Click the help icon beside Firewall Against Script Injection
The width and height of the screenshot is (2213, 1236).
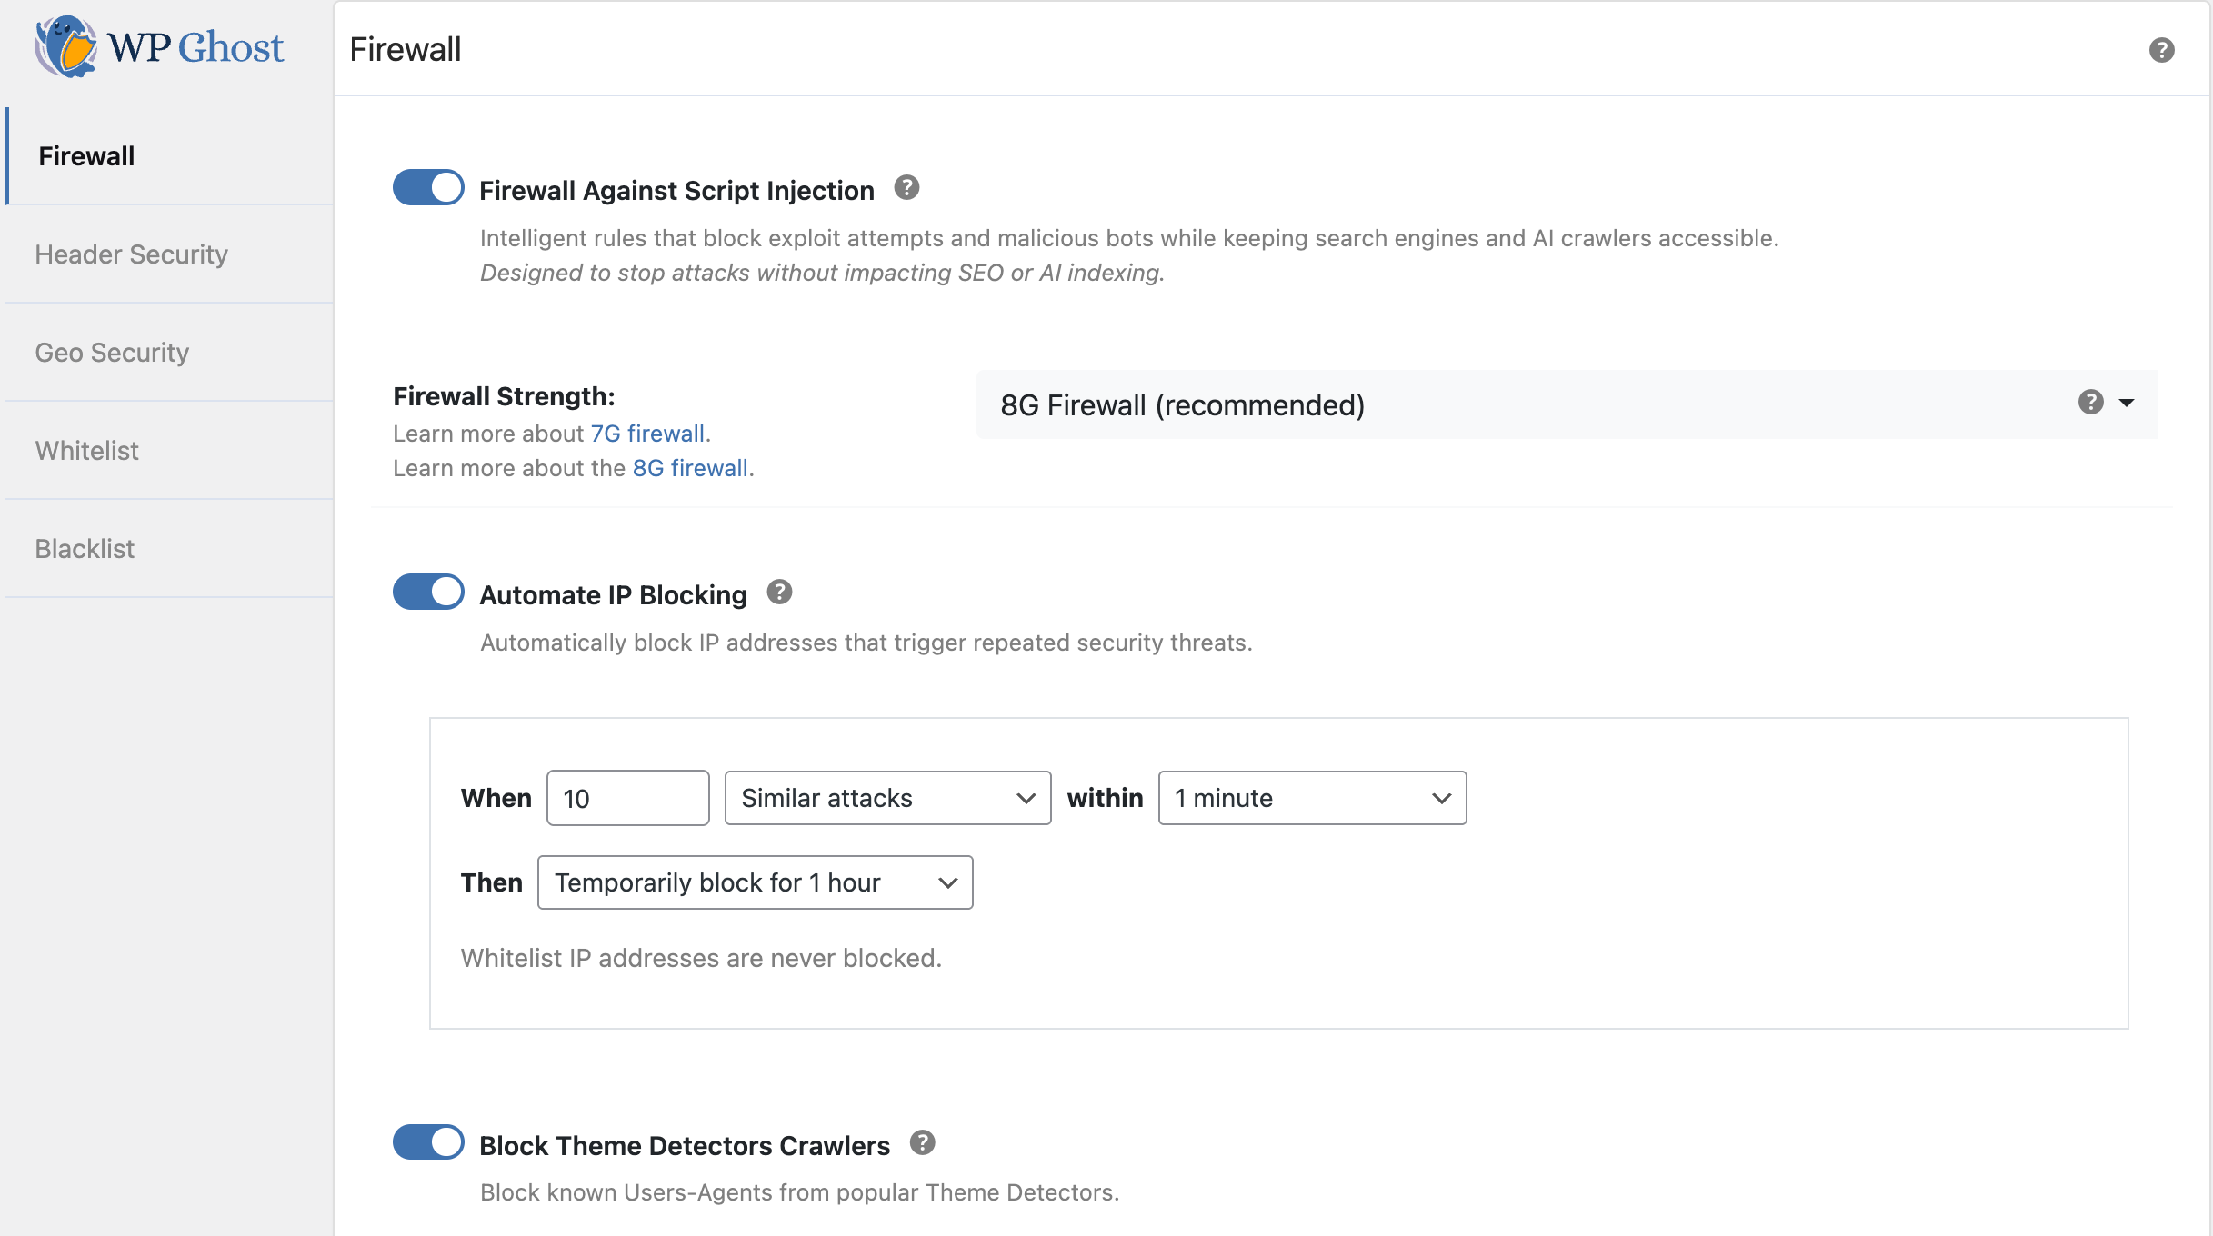pos(906,187)
